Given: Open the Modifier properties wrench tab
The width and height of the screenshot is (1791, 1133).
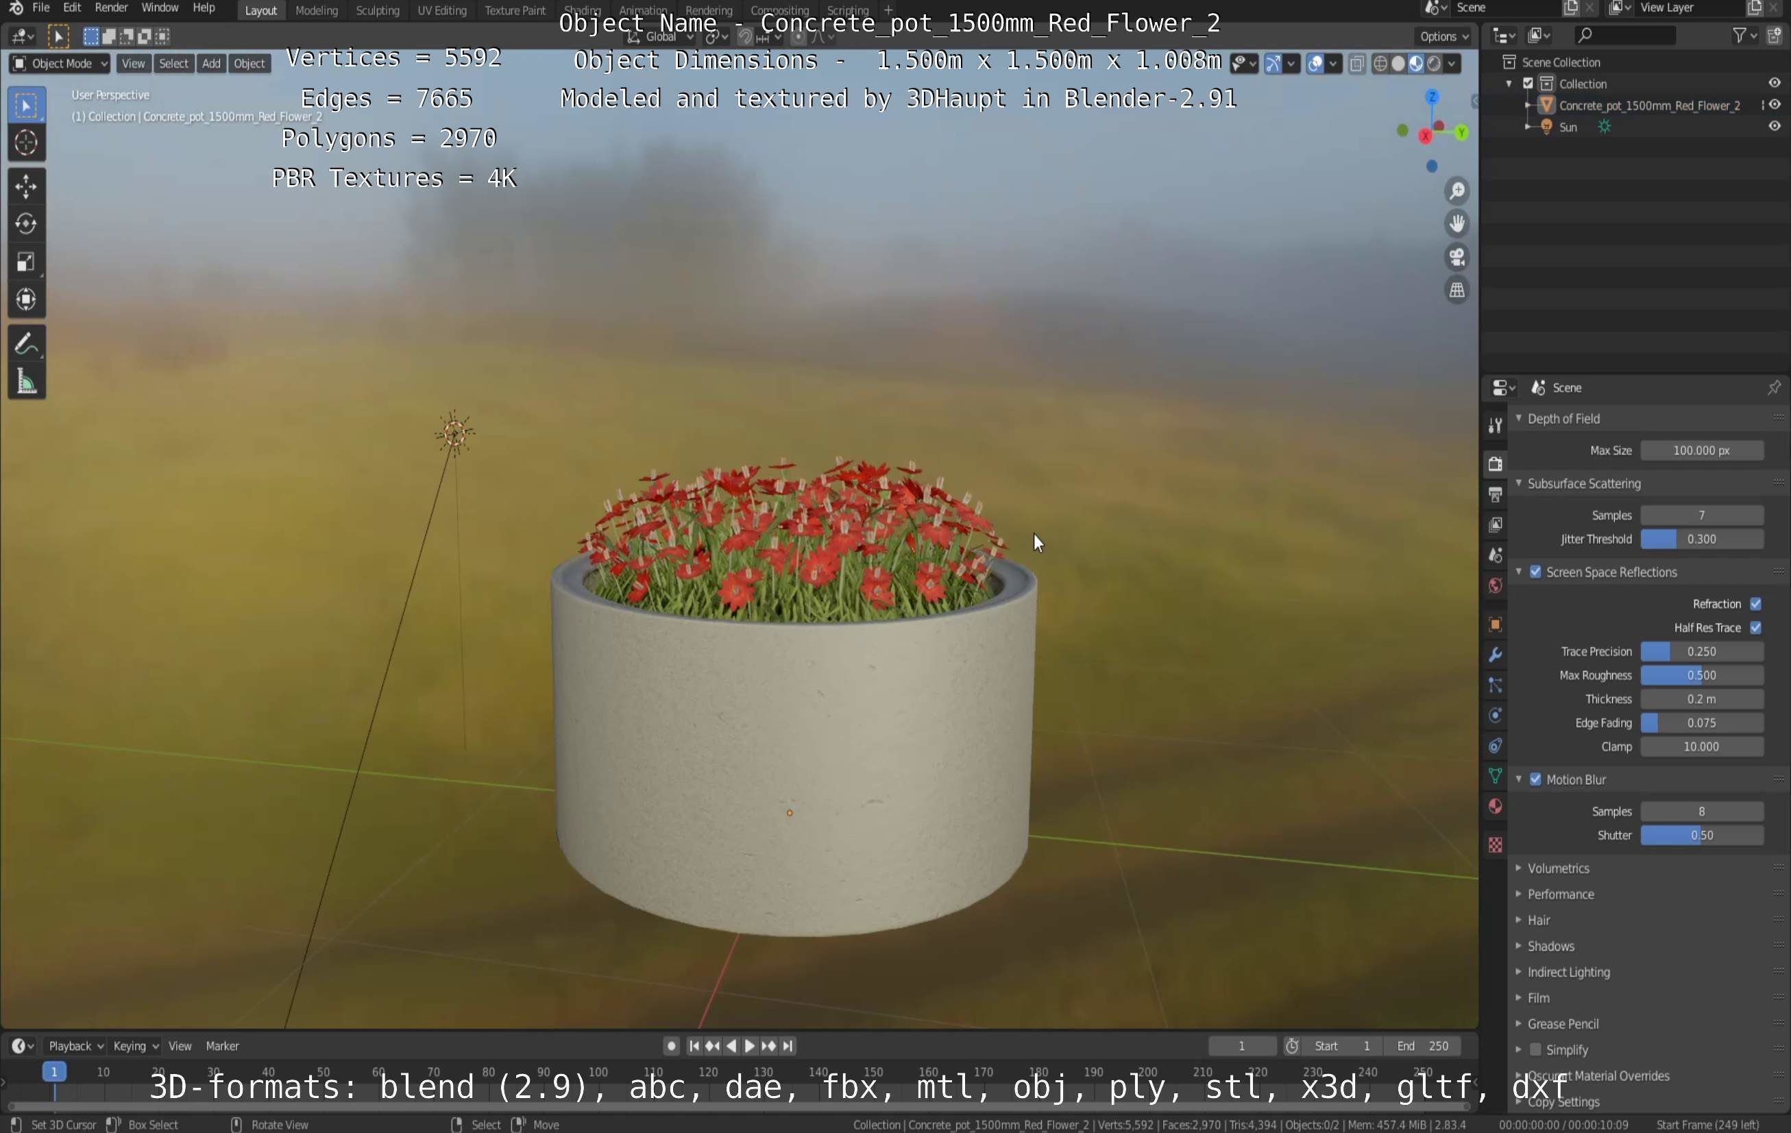Looking at the screenshot, I should pyautogui.click(x=1495, y=655).
